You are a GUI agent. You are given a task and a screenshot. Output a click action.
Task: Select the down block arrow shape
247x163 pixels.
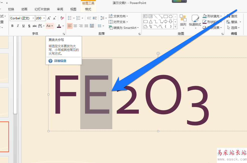tap(171, 22)
